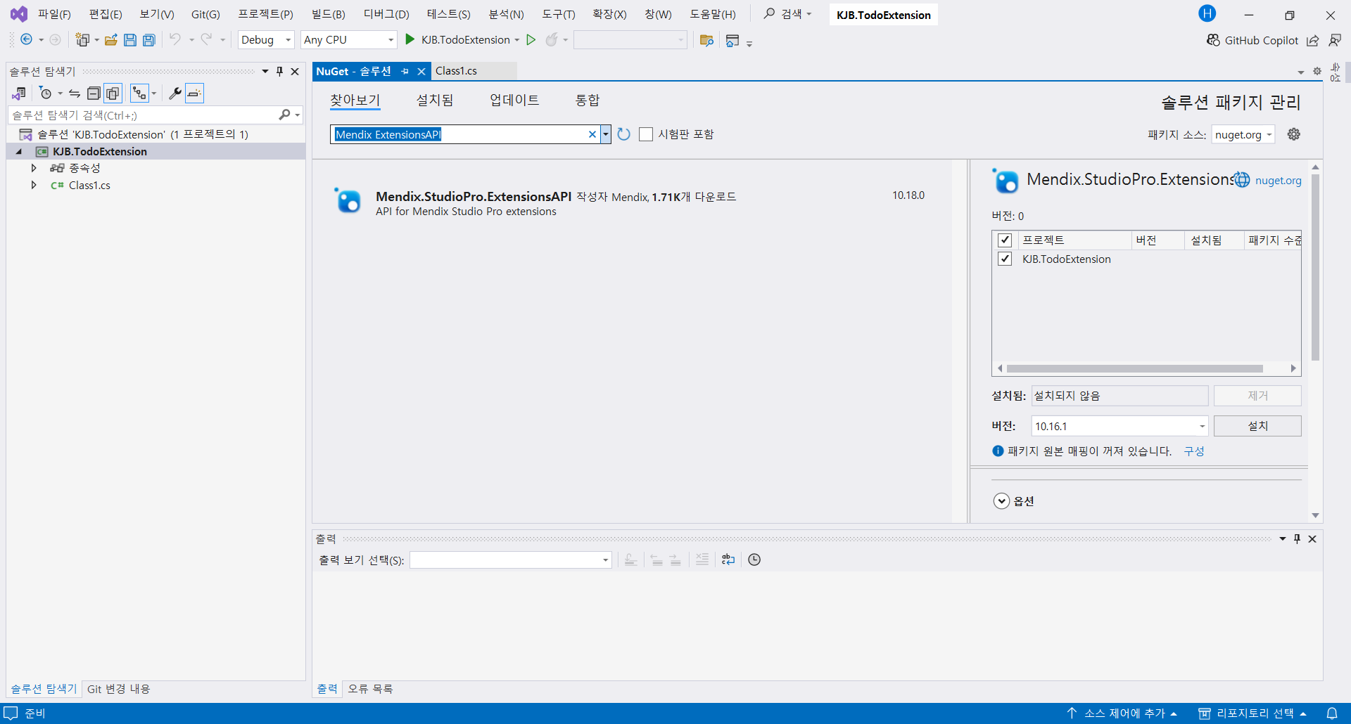Screen dimensions: 1351x724
Task: Click the open file folder icon
Action: coord(110,39)
